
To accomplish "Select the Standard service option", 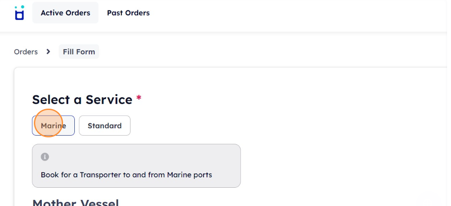I will tap(105, 126).
